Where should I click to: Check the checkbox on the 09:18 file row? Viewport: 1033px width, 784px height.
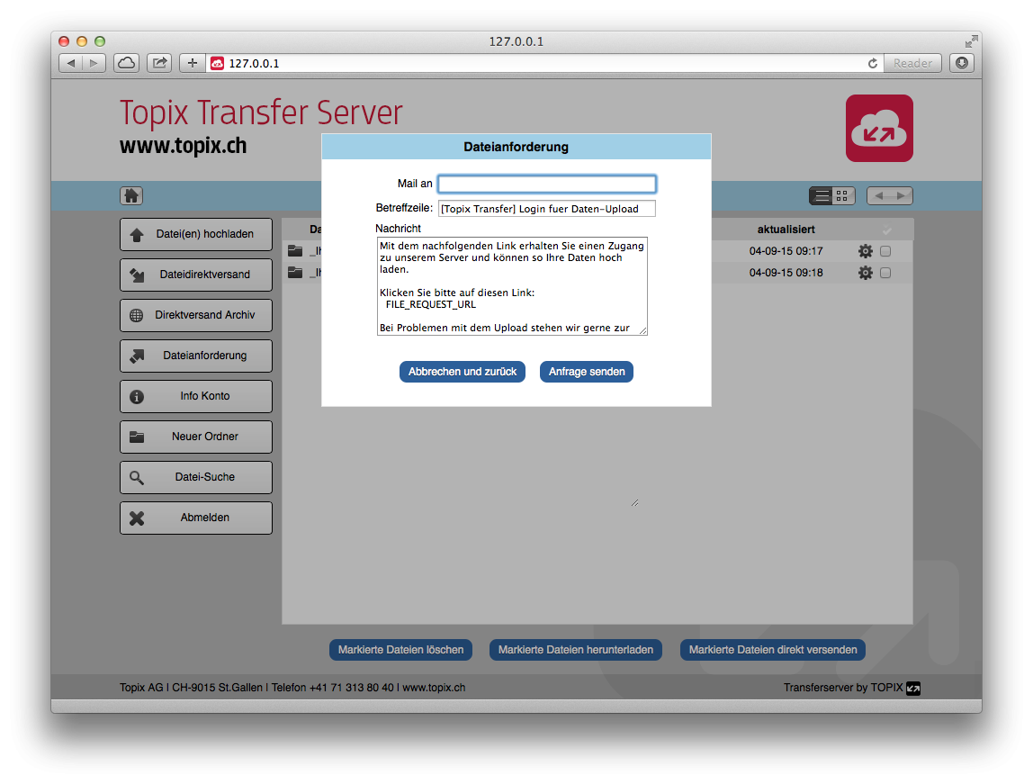point(884,273)
